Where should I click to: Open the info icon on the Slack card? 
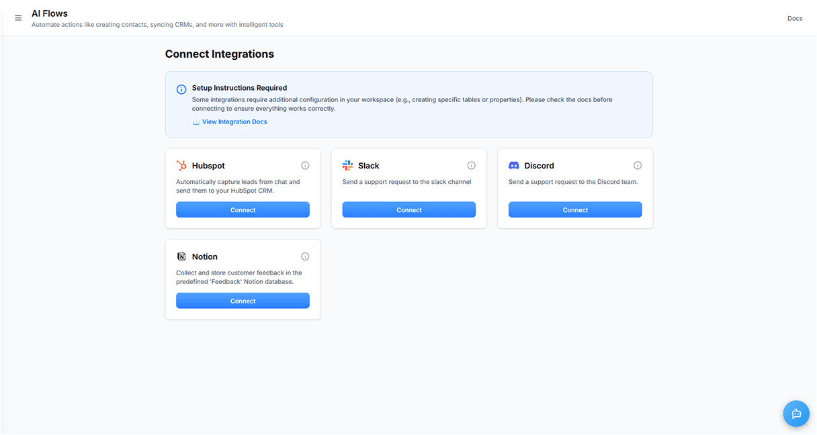[x=471, y=165]
